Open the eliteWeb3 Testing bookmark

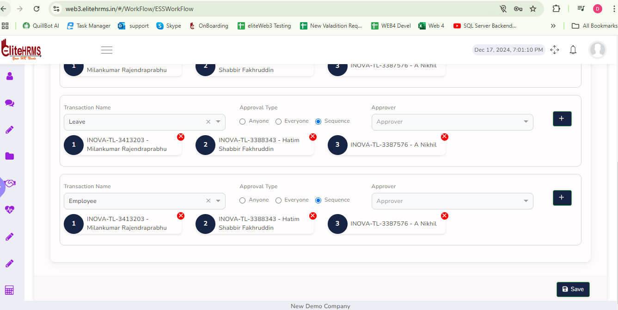[x=264, y=26]
